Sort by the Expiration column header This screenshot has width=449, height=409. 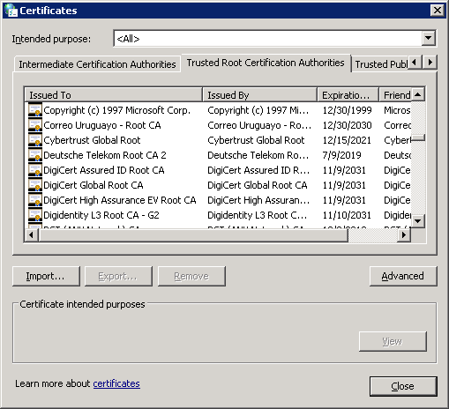[348, 95]
